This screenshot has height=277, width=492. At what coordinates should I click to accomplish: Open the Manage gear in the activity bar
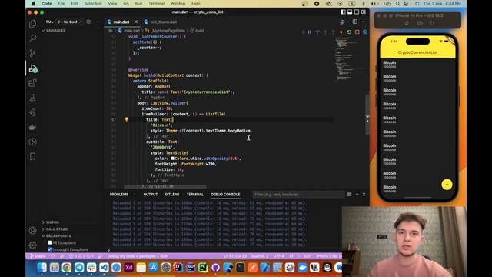(x=32, y=245)
